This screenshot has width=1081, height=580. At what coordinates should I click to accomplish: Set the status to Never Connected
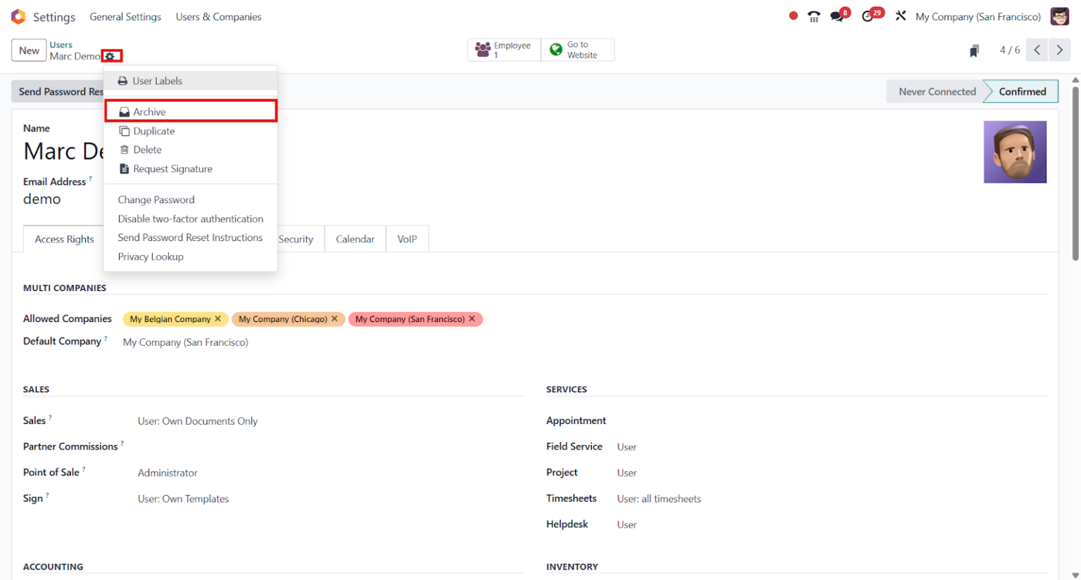pos(935,91)
